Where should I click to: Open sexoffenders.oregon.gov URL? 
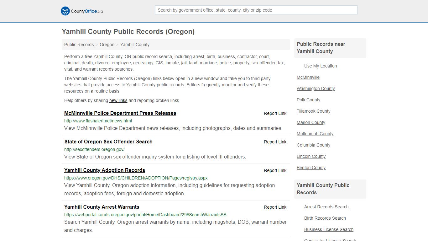[94, 149]
